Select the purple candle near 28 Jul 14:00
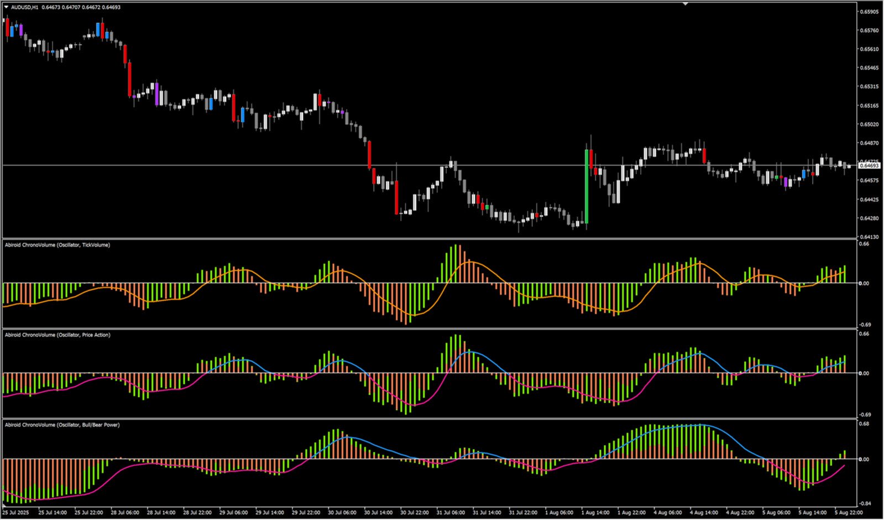884x520 pixels. 157,93
